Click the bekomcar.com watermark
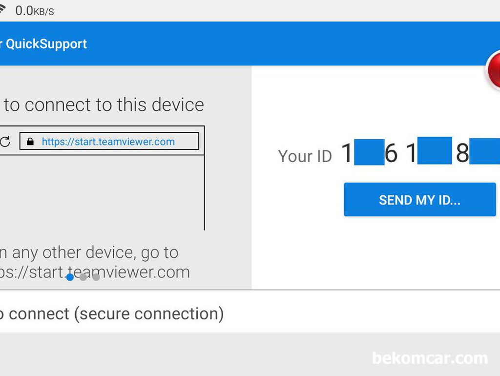Image resolution: width=500 pixels, height=376 pixels. click(x=430, y=358)
